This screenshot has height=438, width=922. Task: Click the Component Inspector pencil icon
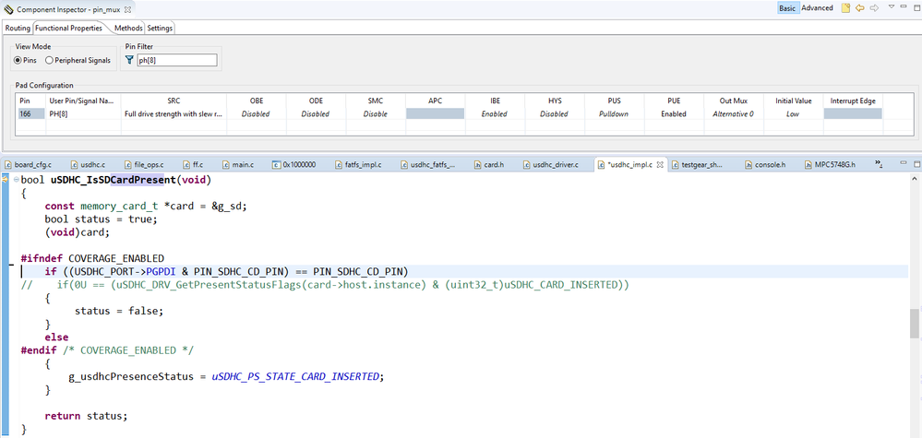pos(8,10)
